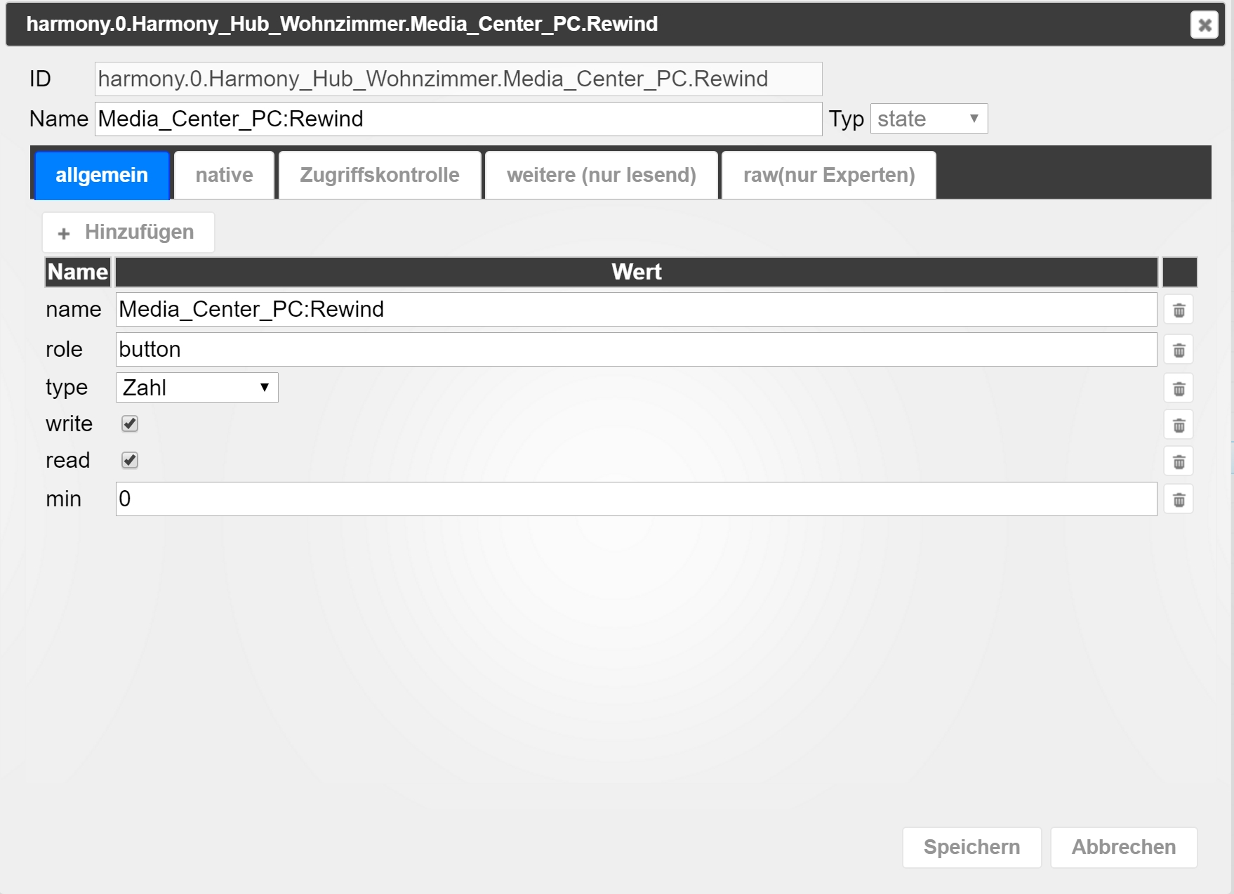The image size is (1234, 894).
Task: Edit the min value field containing 0
Action: pos(636,499)
